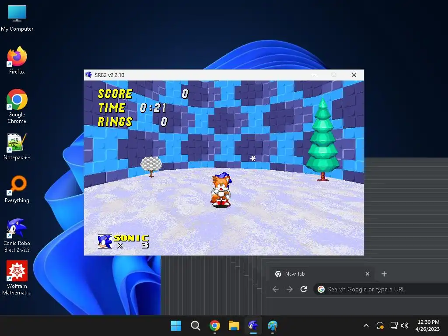Click the Sonic life icon in HUD
This screenshot has width=448, height=336.
pyautogui.click(x=105, y=241)
